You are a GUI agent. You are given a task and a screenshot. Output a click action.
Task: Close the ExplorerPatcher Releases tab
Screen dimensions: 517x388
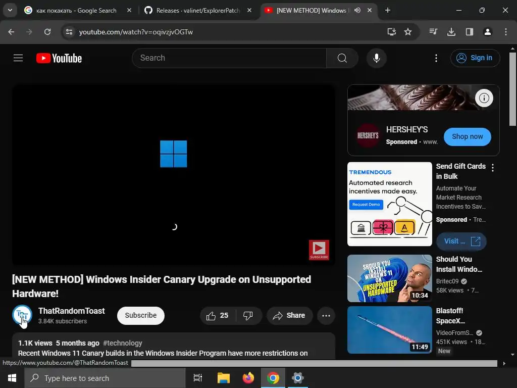(249, 11)
